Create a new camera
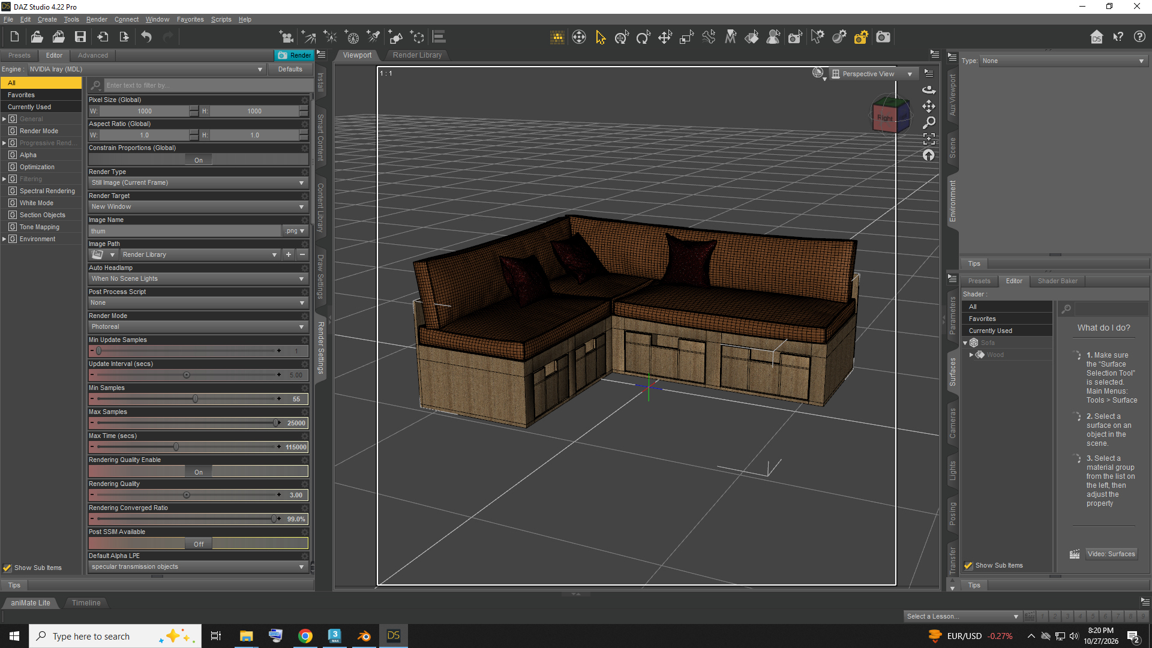Screen dimensions: 1152x648 coord(287,37)
